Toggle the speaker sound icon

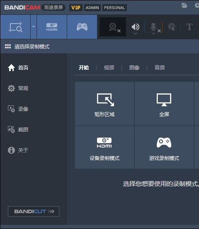[136, 27]
